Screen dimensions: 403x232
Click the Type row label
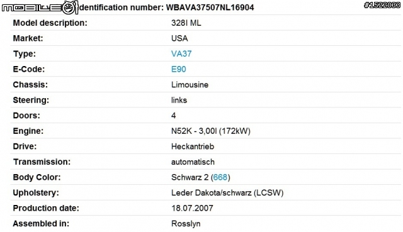tap(25, 54)
